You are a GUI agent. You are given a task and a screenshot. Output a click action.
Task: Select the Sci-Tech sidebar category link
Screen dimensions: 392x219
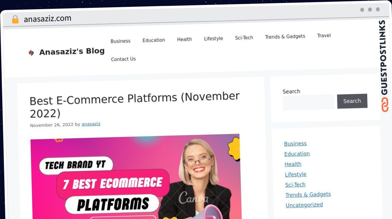click(295, 185)
